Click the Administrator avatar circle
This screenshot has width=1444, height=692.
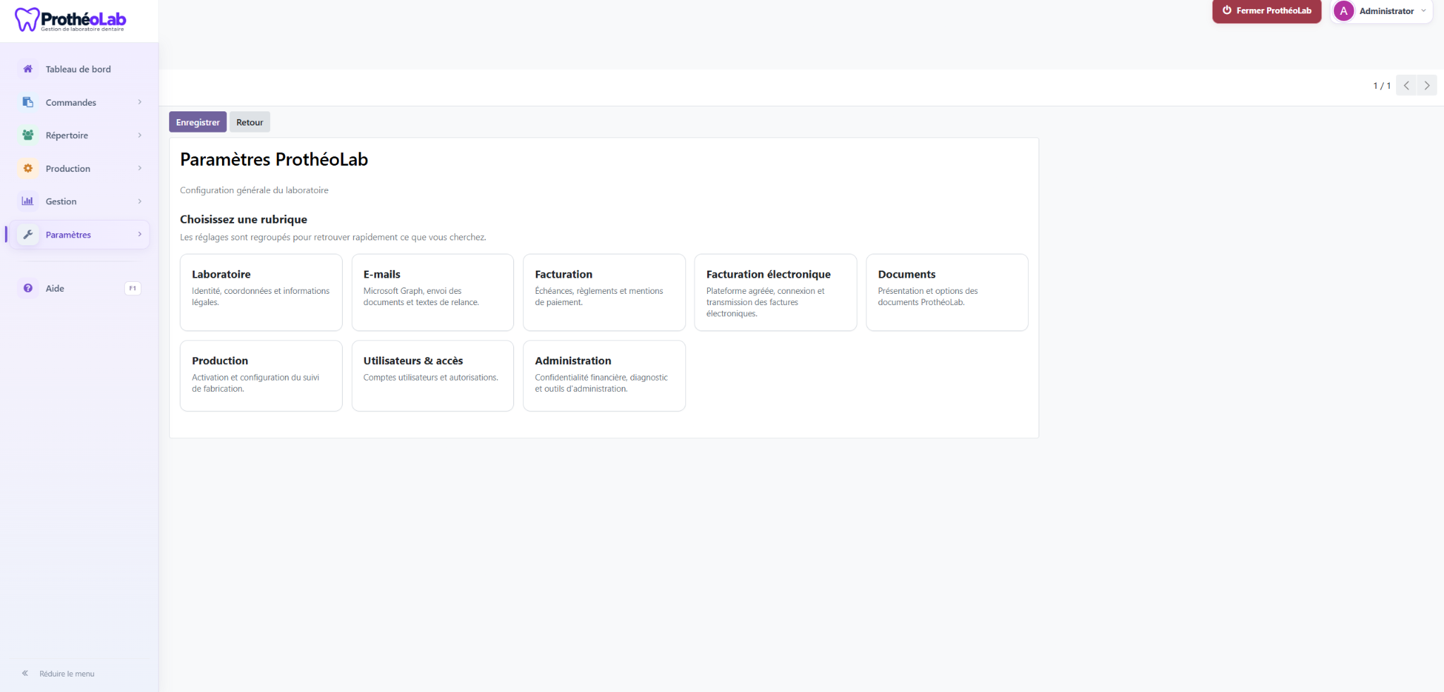[x=1344, y=11]
